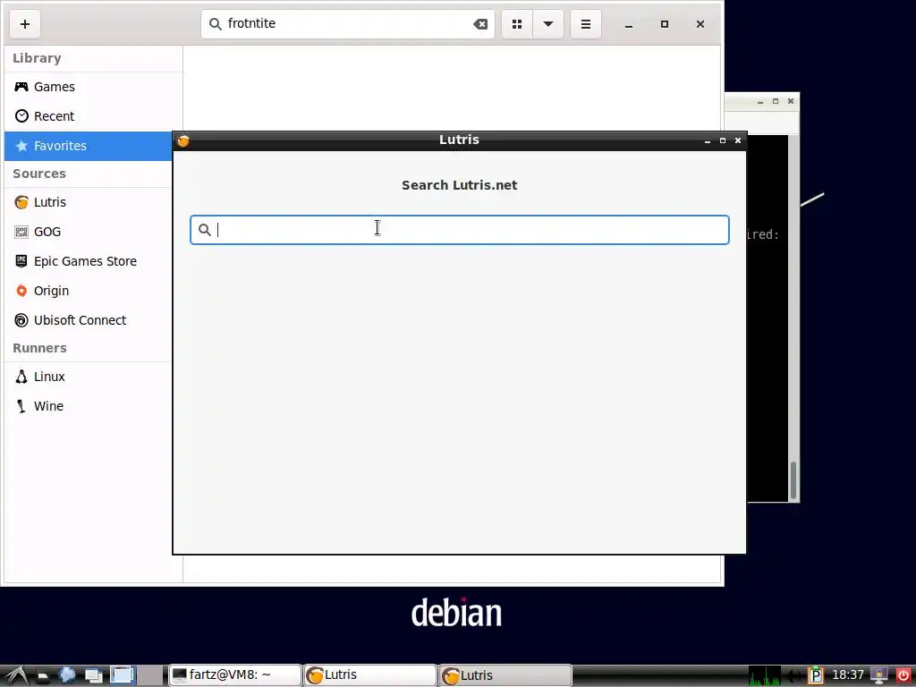Open the GOG source
Image resolution: width=916 pixels, height=687 pixels.
tap(89, 232)
